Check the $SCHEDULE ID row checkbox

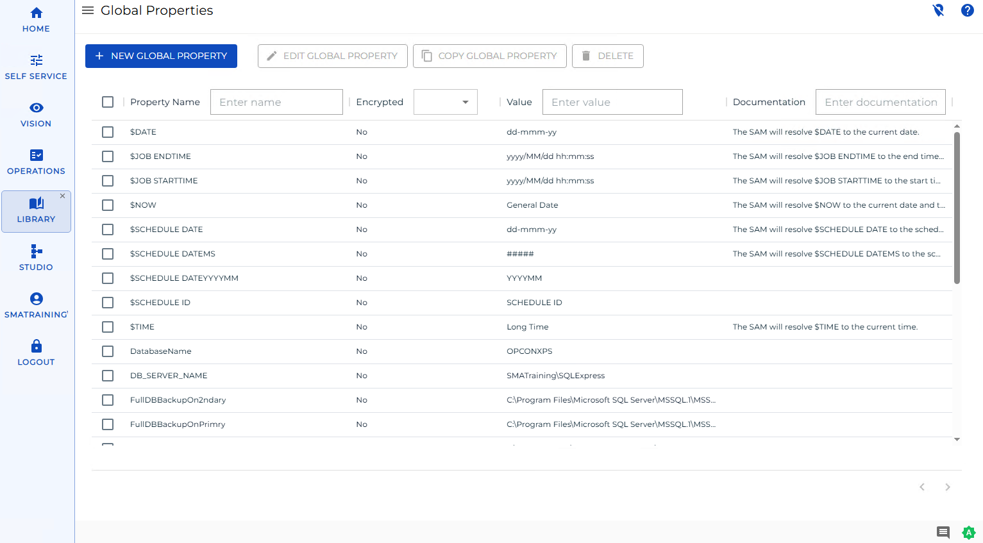click(x=108, y=303)
